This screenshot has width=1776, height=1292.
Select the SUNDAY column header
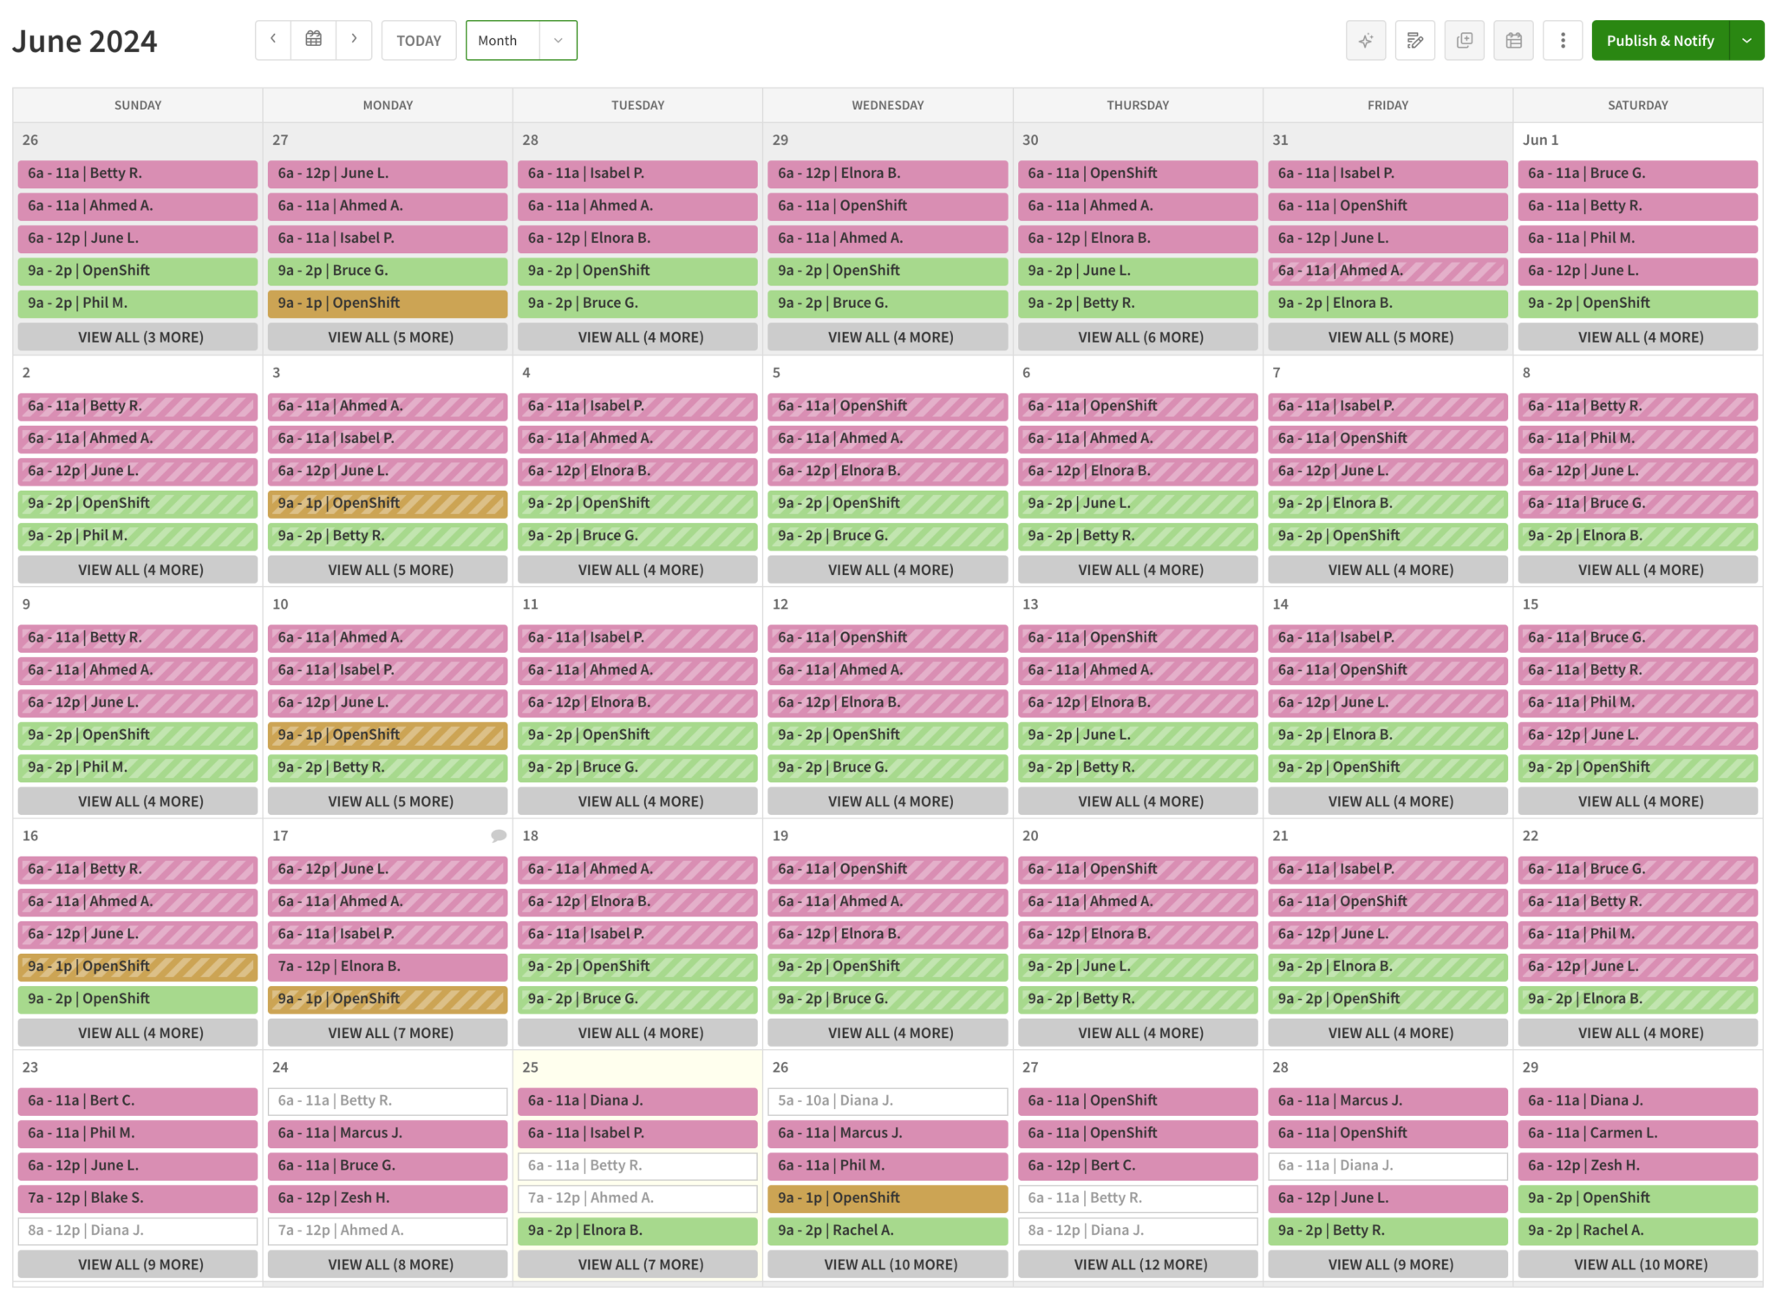(137, 105)
